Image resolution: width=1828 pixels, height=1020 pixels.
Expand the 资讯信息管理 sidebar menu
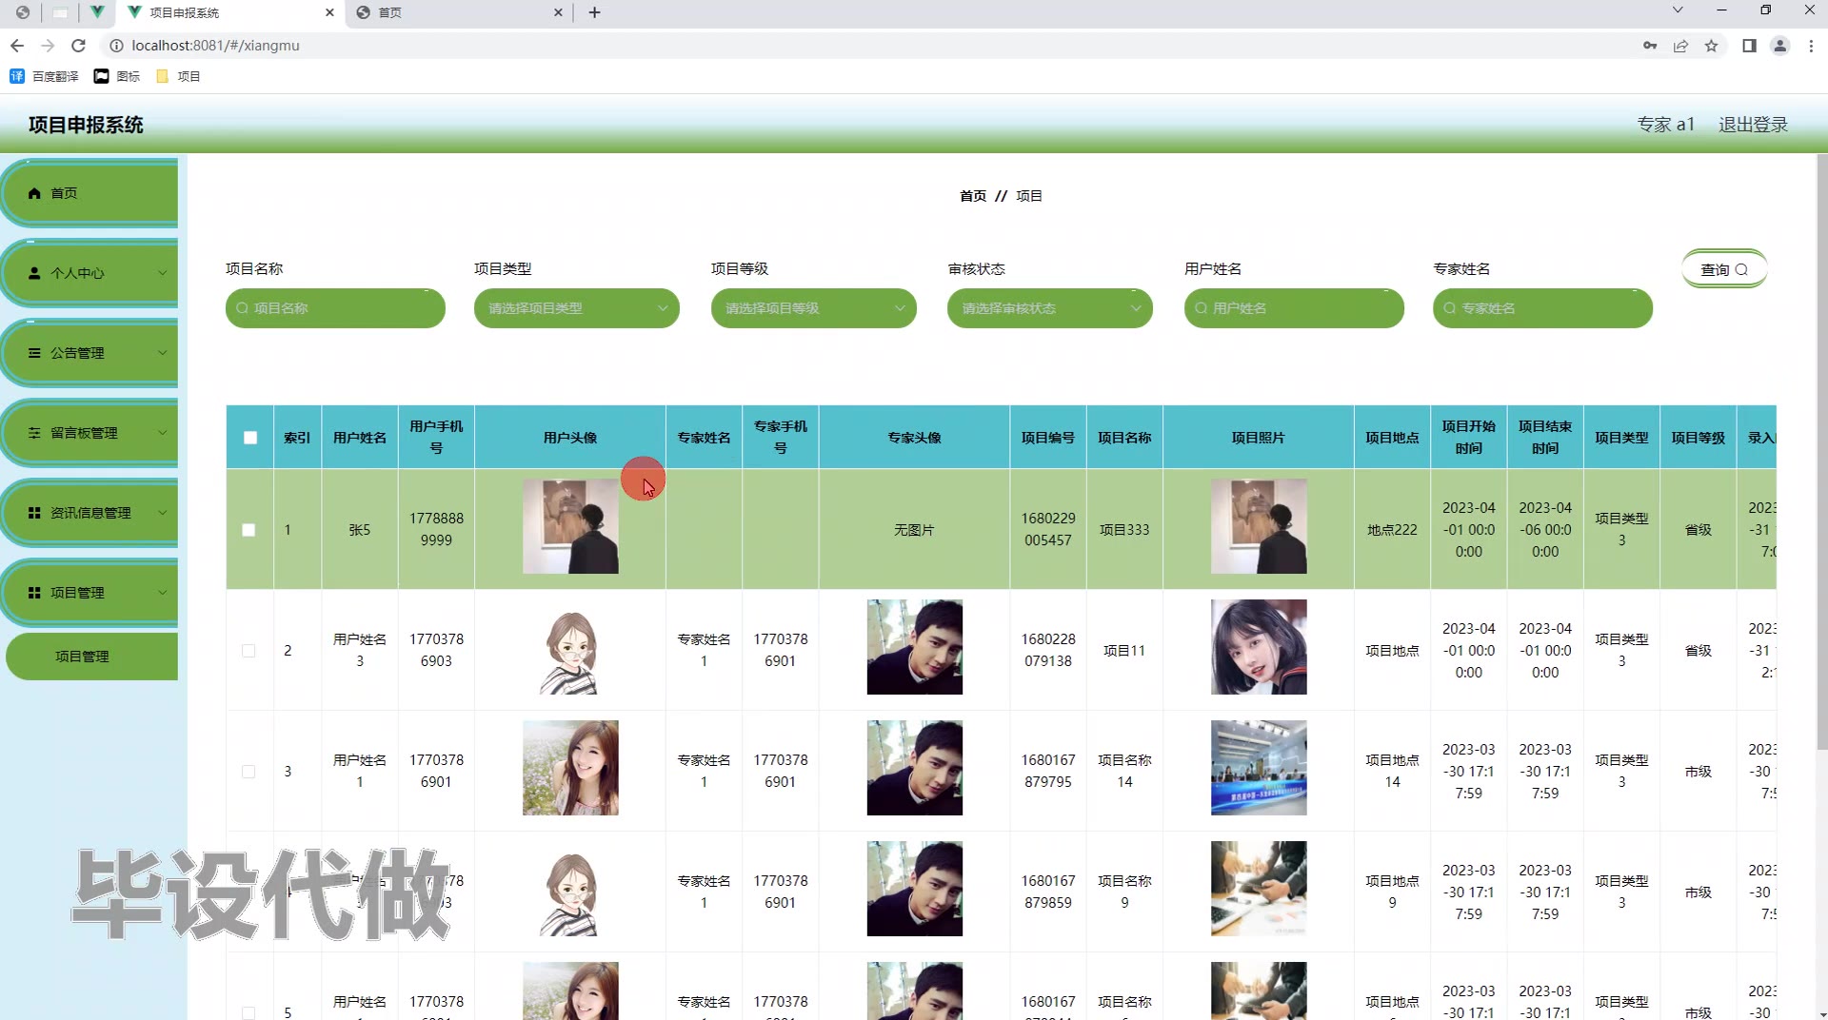click(x=89, y=513)
